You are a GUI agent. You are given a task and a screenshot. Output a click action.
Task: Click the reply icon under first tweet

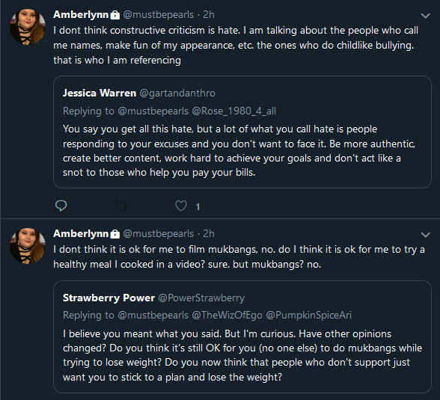click(61, 206)
